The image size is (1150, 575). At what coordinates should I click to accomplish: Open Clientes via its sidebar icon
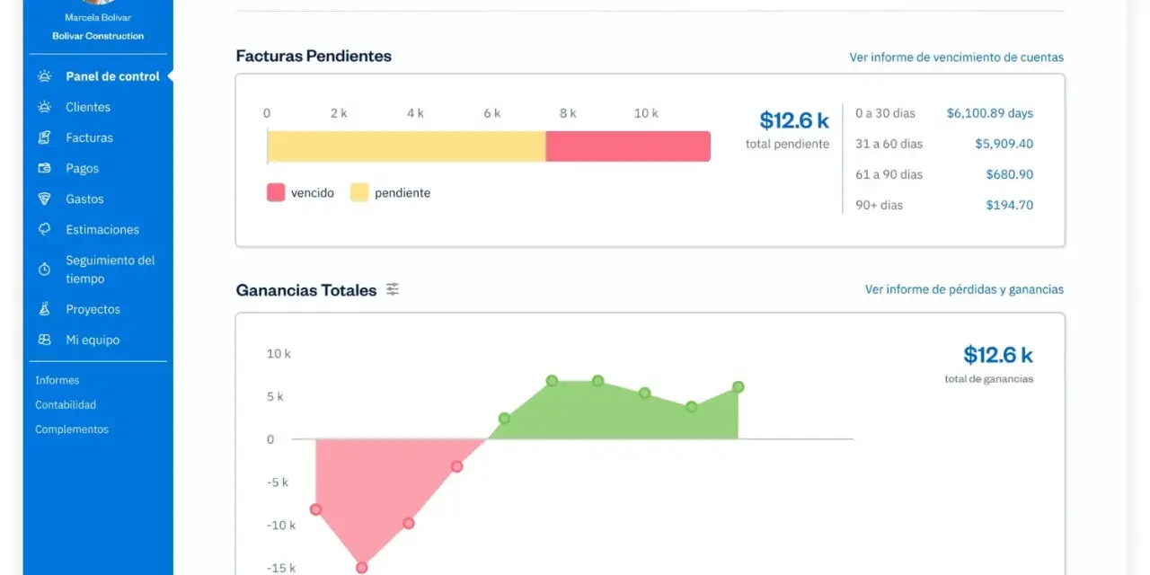click(x=44, y=107)
